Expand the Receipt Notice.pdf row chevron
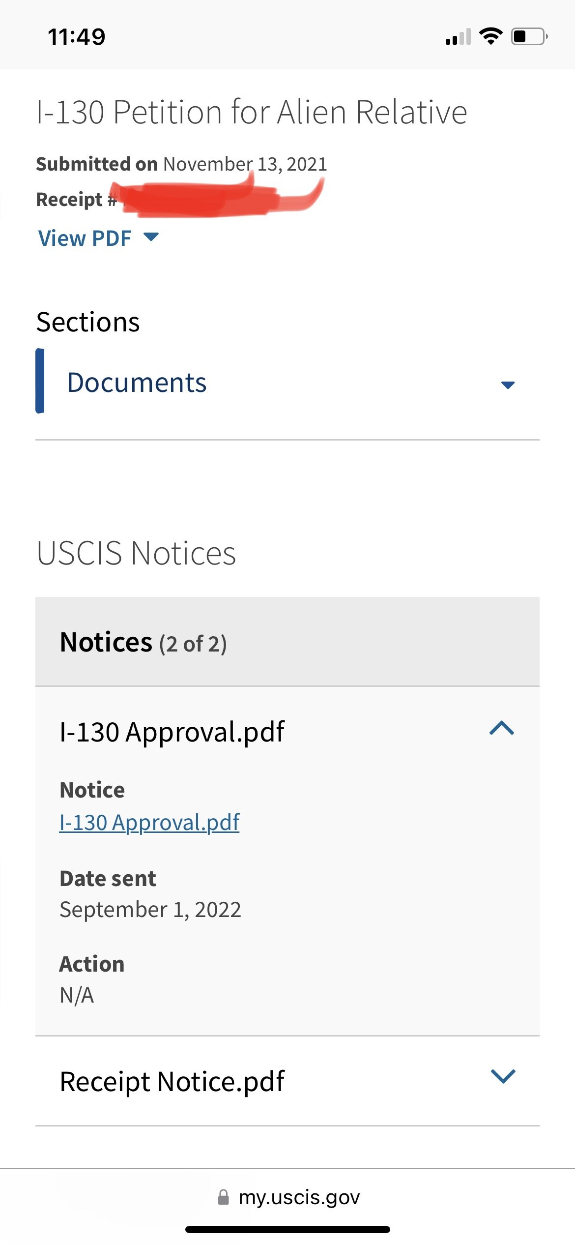Image resolution: width=575 pixels, height=1245 pixels. tap(503, 1076)
